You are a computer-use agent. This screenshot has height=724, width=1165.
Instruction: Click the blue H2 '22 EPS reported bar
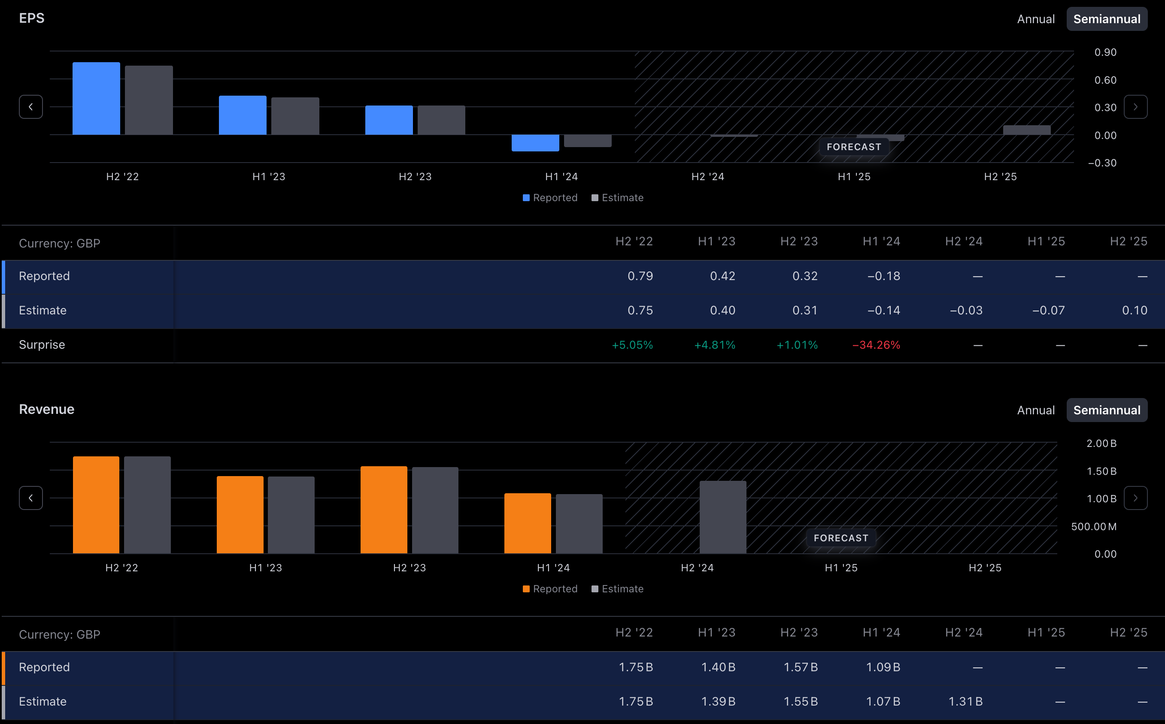(x=96, y=99)
